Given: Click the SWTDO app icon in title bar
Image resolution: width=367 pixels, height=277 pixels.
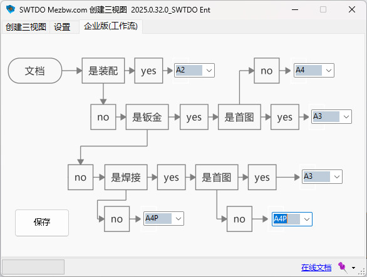Looking at the screenshot, I should (x=11, y=9).
